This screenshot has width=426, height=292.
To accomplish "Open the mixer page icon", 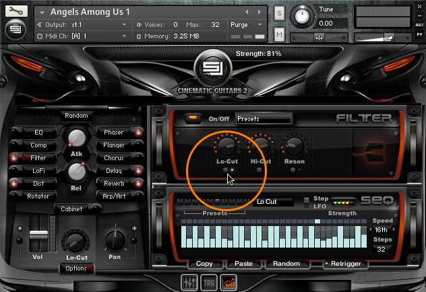I will (x=189, y=283).
